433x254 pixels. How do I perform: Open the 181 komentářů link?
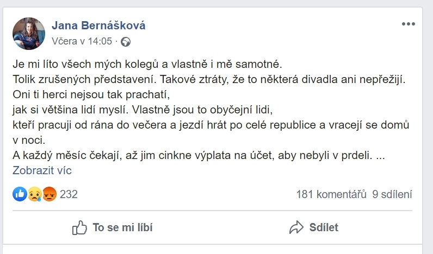(331, 194)
